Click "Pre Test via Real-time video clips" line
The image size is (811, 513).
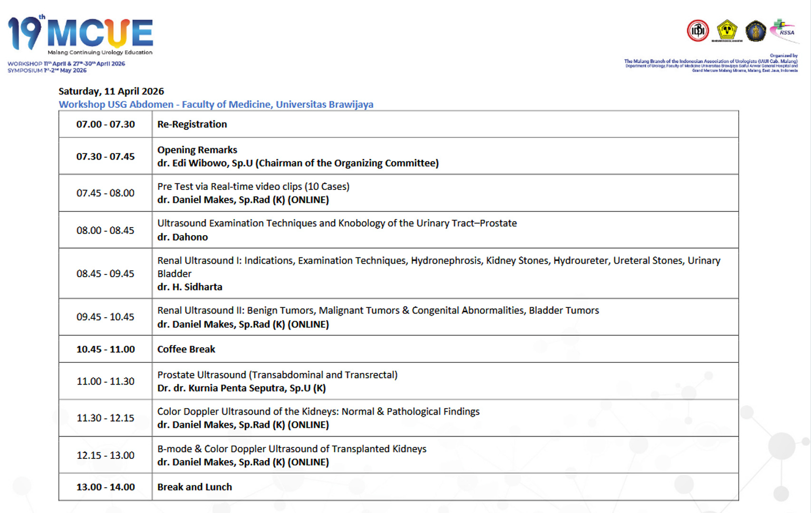253,186
